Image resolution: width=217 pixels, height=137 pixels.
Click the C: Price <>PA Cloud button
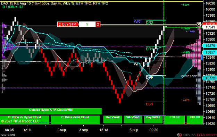pyautogui.click(x=75, y=120)
